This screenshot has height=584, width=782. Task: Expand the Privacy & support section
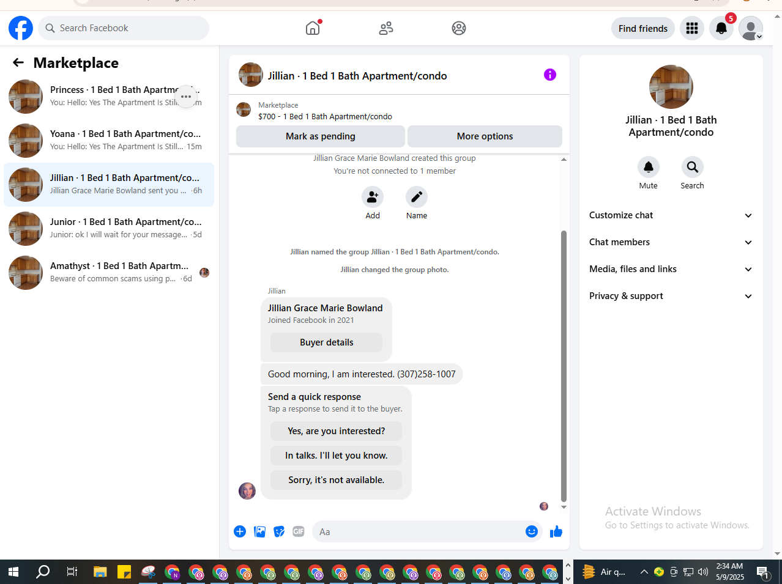coord(671,296)
